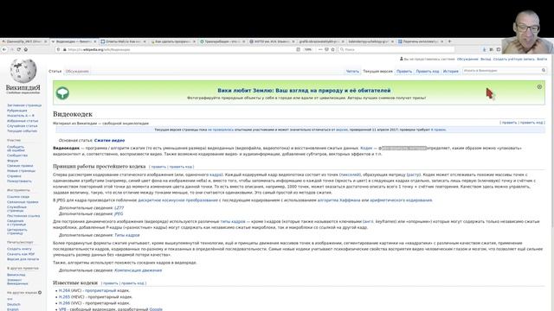Open the language settings gear in the sidebar
554x311 pixels.
(40, 292)
